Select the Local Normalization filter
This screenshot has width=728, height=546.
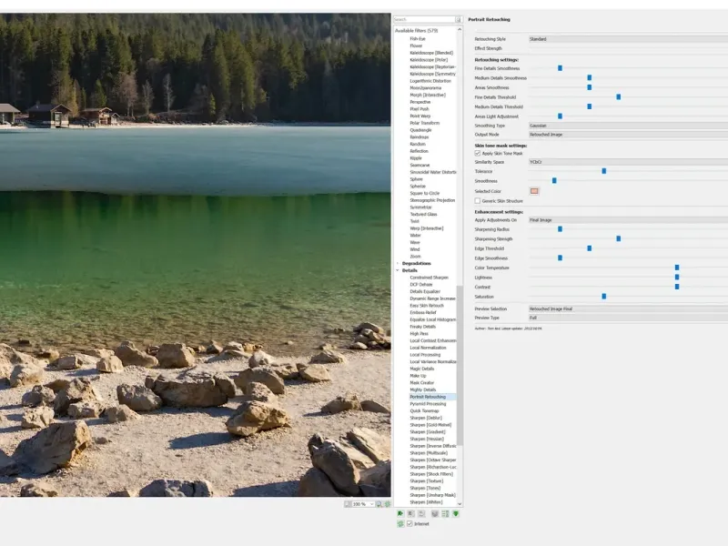428,348
